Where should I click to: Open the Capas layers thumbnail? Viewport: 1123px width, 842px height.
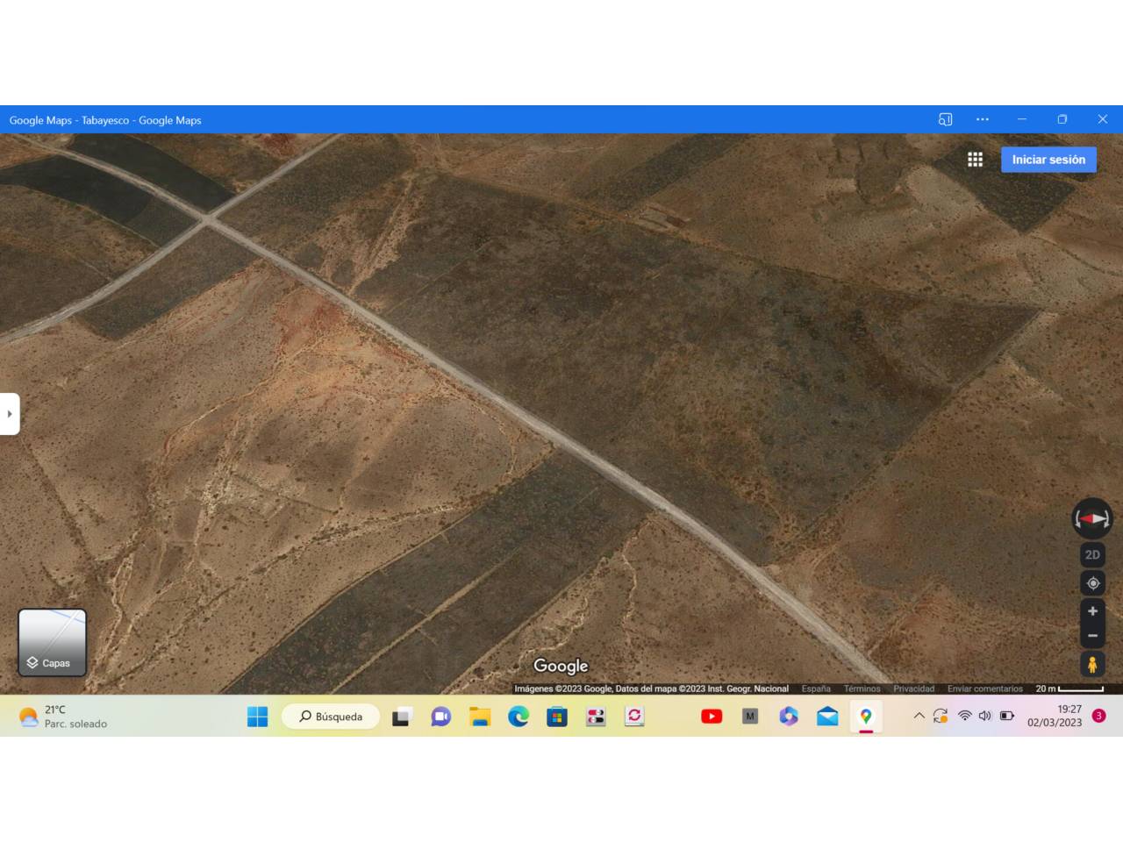click(x=53, y=643)
